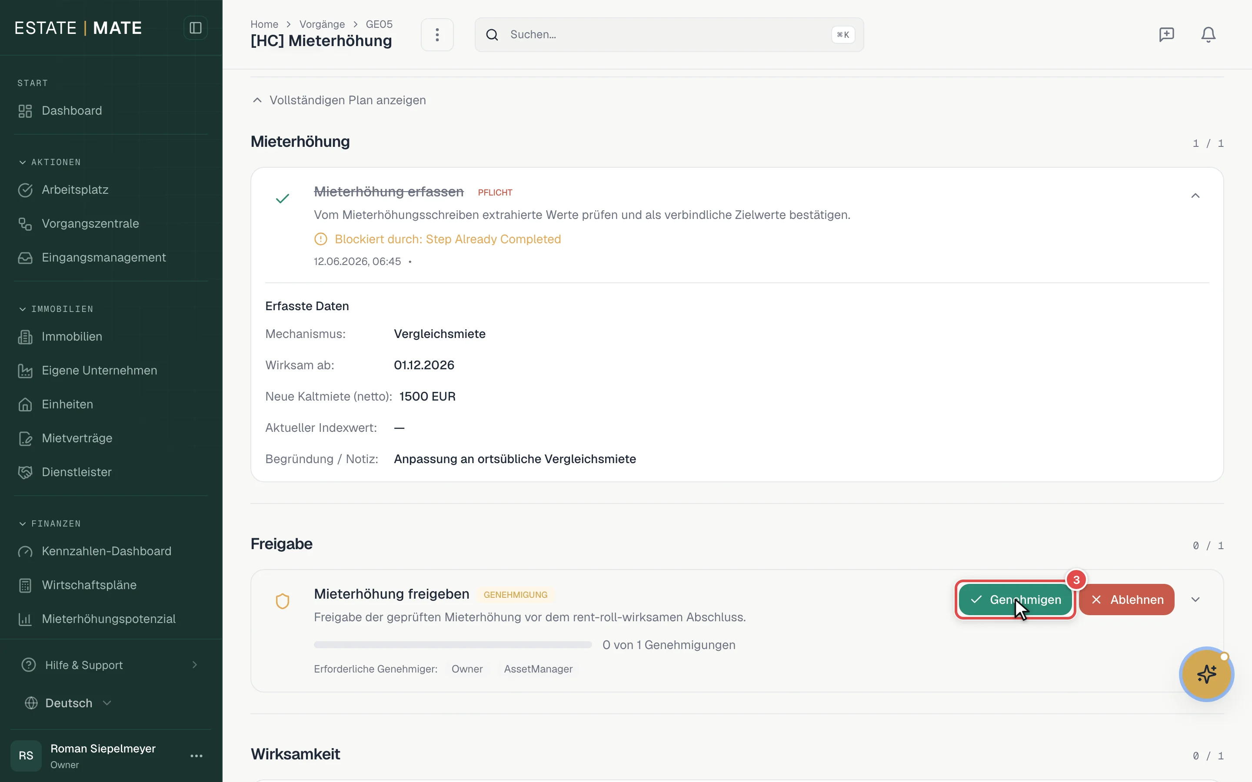Screen dimensions: 1252x782
Task: Click the Wirtschaftspläne calculator icon
Action: [x=25, y=585]
